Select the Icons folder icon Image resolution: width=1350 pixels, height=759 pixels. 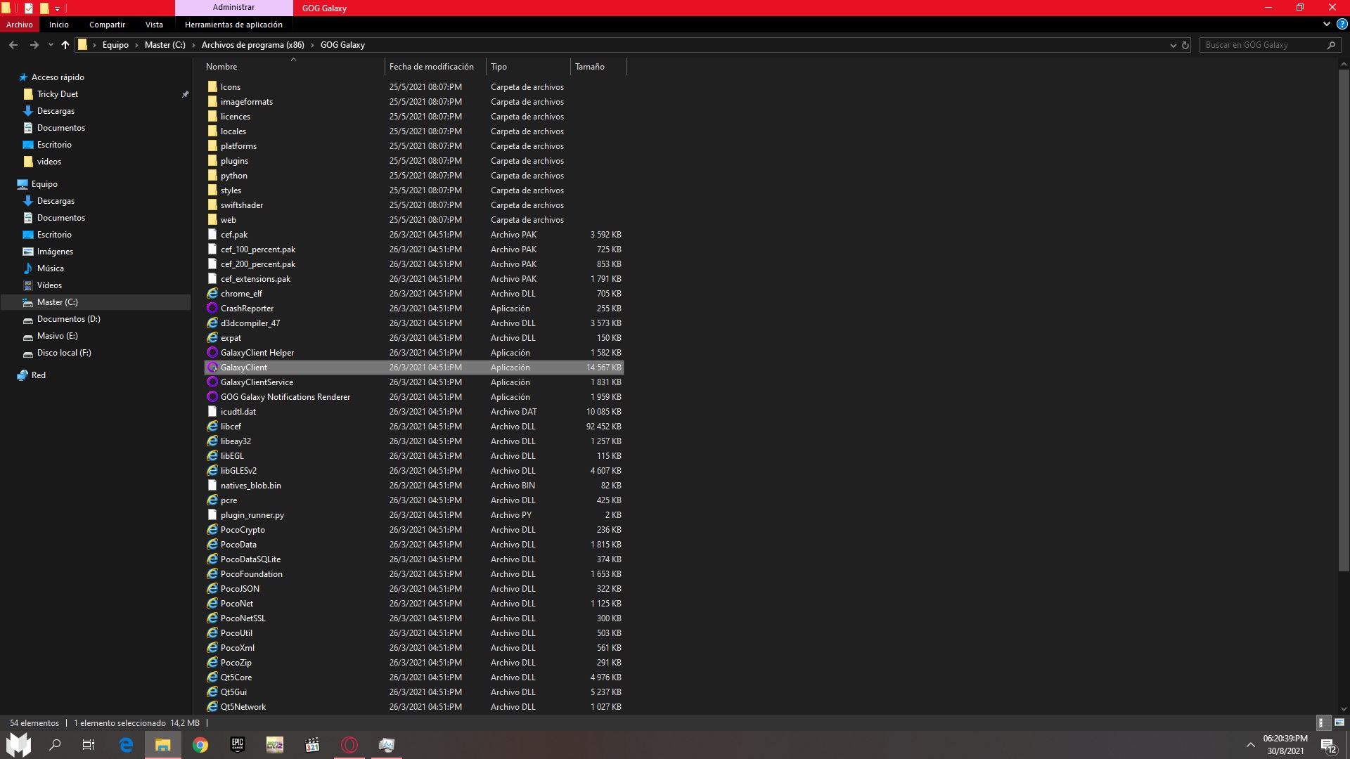pyautogui.click(x=212, y=87)
